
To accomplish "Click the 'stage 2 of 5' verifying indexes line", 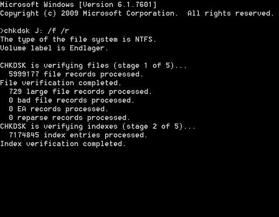I will coord(98,127).
